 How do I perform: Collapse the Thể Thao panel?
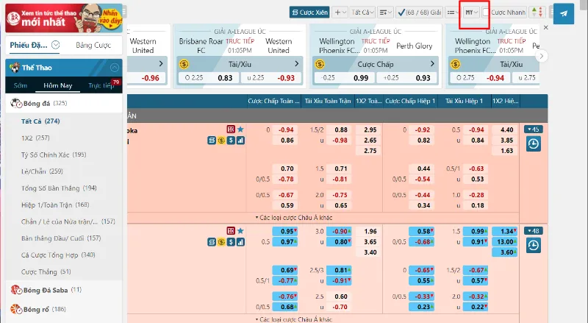click(x=115, y=68)
